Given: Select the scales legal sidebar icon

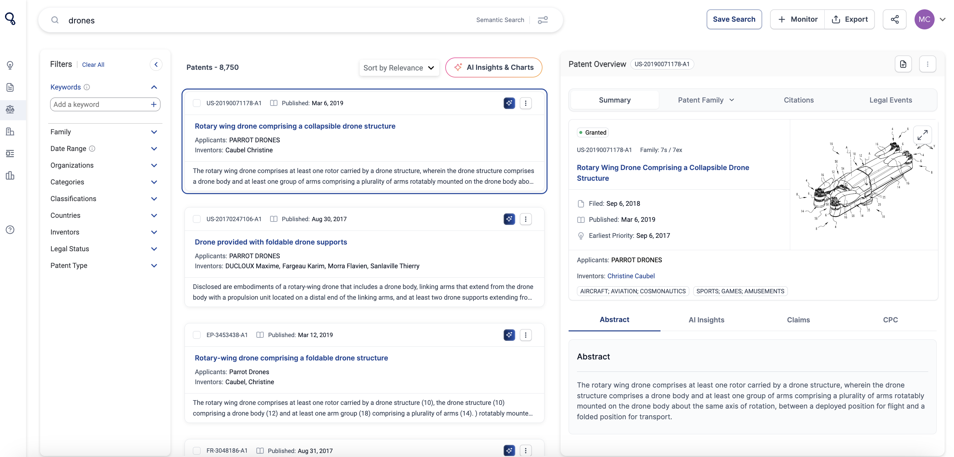Looking at the screenshot, I should click(10, 109).
